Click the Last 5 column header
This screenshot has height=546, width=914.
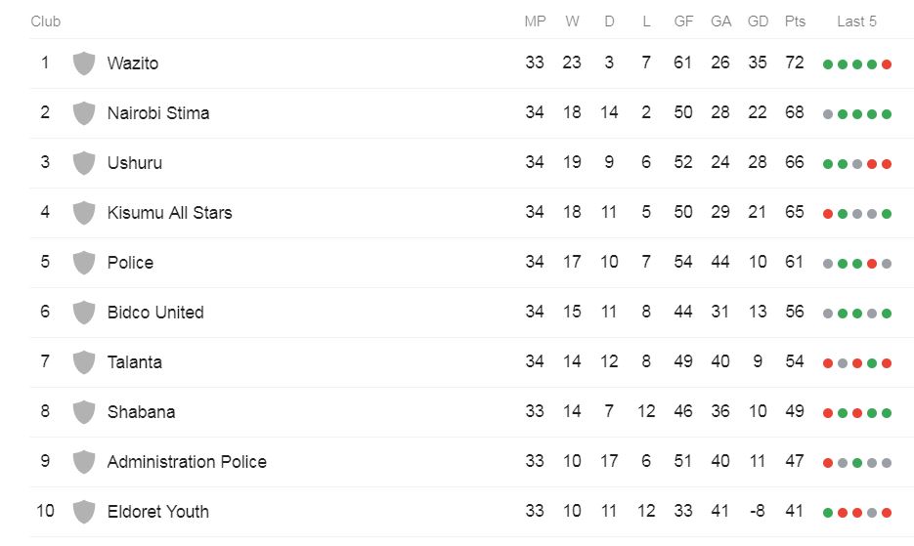pyautogui.click(x=857, y=21)
